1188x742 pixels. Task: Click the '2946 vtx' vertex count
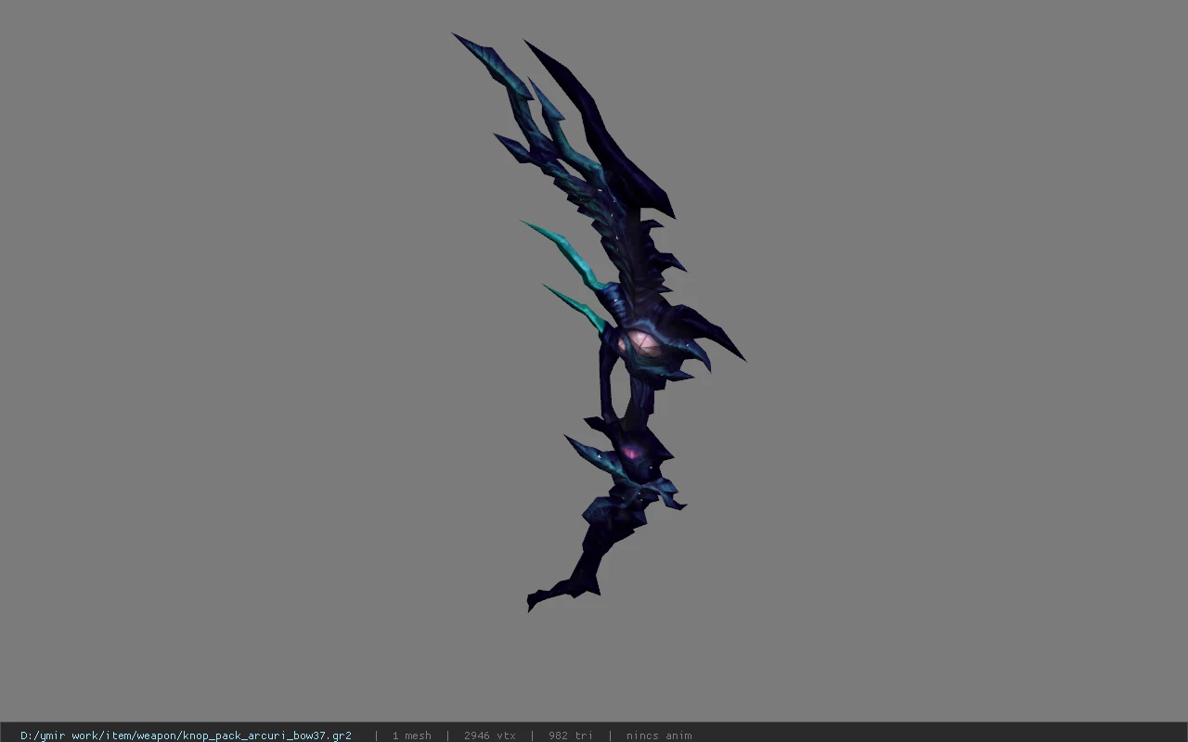(490, 736)
